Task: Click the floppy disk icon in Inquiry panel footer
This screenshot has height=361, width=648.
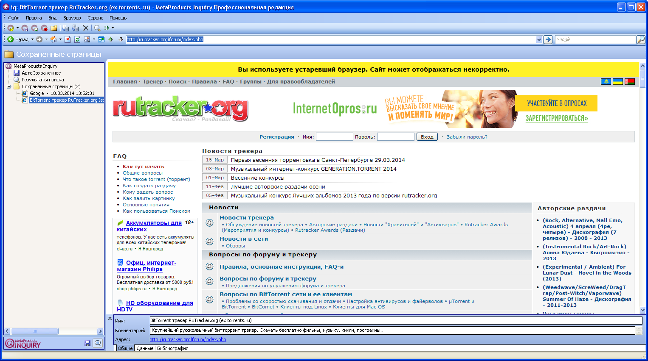Action: (87, 343)
